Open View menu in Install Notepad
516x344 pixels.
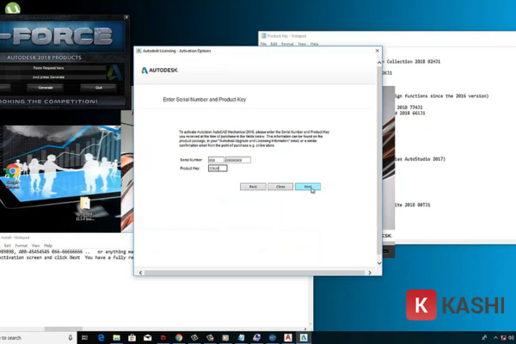(x=34, y=245)
